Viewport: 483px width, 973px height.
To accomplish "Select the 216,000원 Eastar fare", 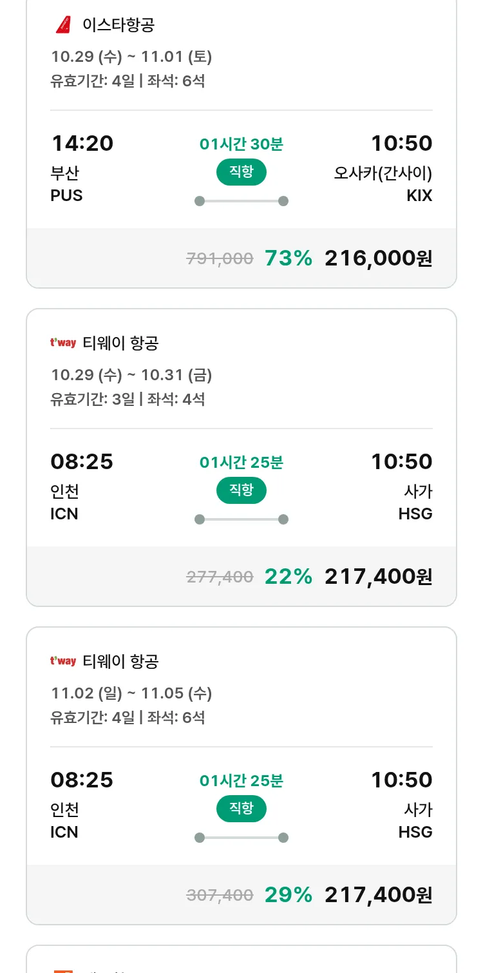I will point(378,258).
